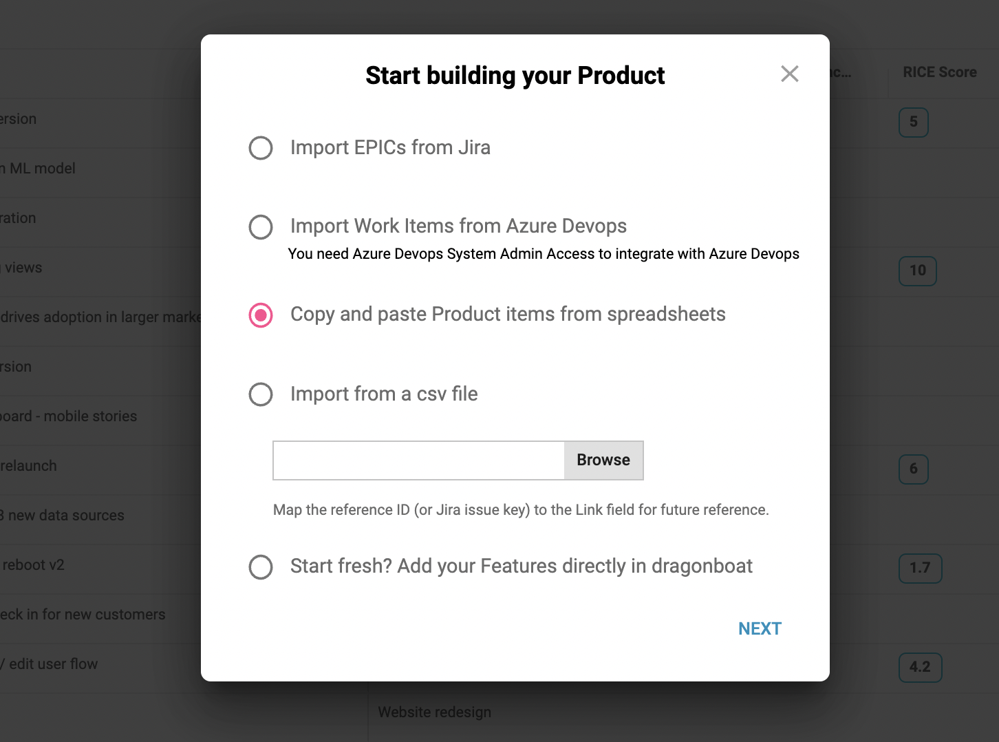Select Start fresh in dragonboat radio button

click(x=261, y=567)
